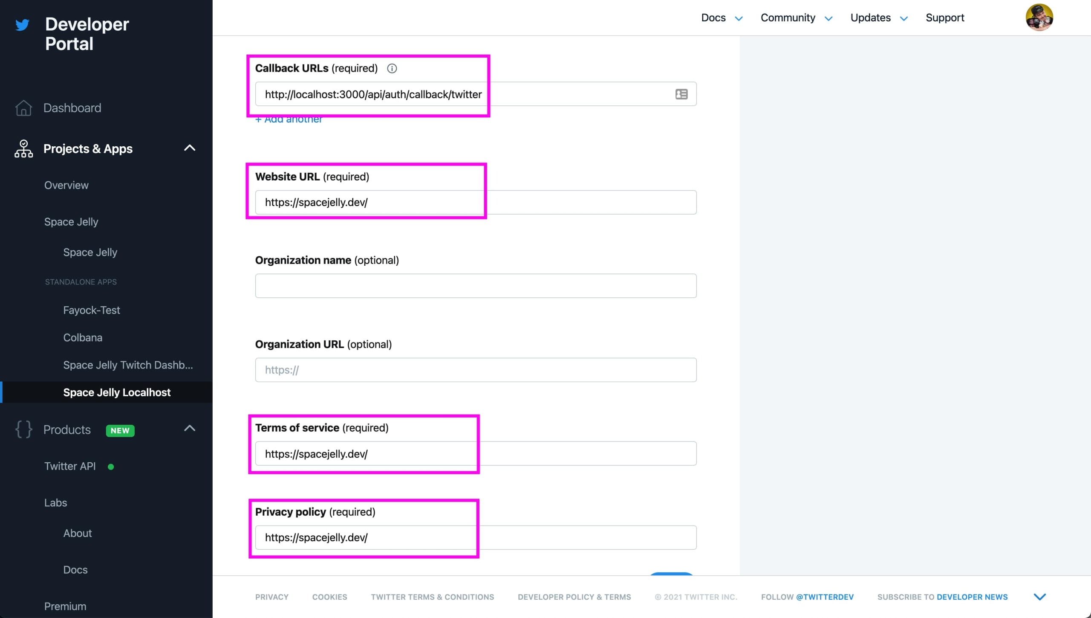
Task: Collapse the Projects & Apps section
Action: tap(190, 148)
